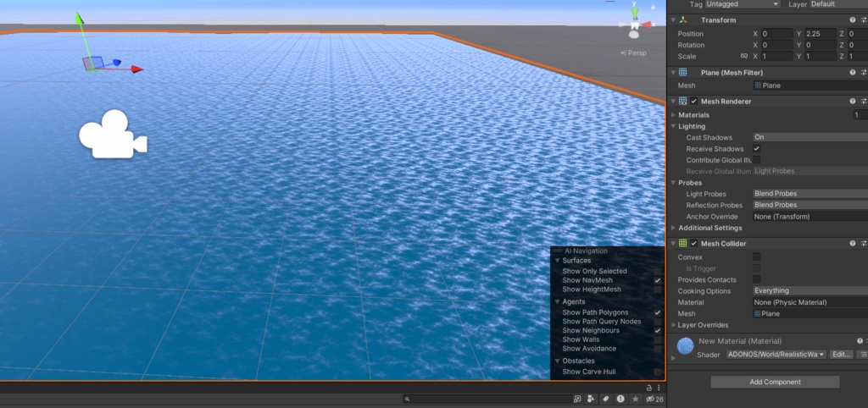Click the green Y-axis arrow of the move gizmo
Image resolution: width=868 pixels, height=408 pixels.
80,19
